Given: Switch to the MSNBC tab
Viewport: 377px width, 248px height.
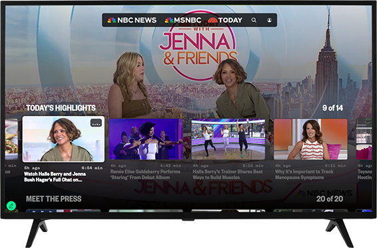Looking at the screenshot, I should [183, 20].
